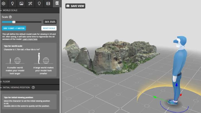201x113 pixels.
Task: Open the scene settings gear tab
Action: click(x=3, y=3)
